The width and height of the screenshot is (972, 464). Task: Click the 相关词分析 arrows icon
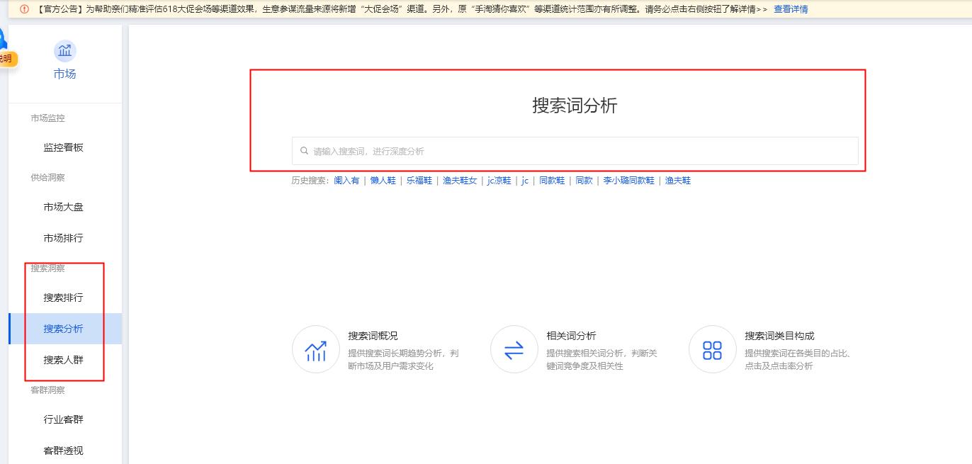(514, 349)
